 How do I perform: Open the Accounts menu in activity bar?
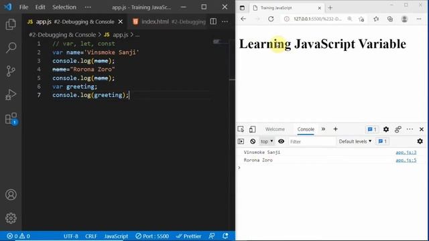[x=11, y=195]
